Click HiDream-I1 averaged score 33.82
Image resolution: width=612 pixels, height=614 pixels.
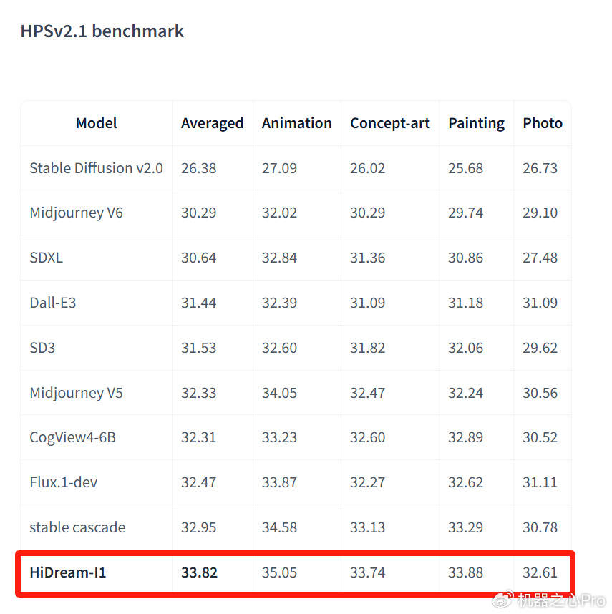click(x=199, y=572)
